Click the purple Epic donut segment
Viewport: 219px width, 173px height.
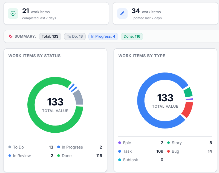click(189, 99)
